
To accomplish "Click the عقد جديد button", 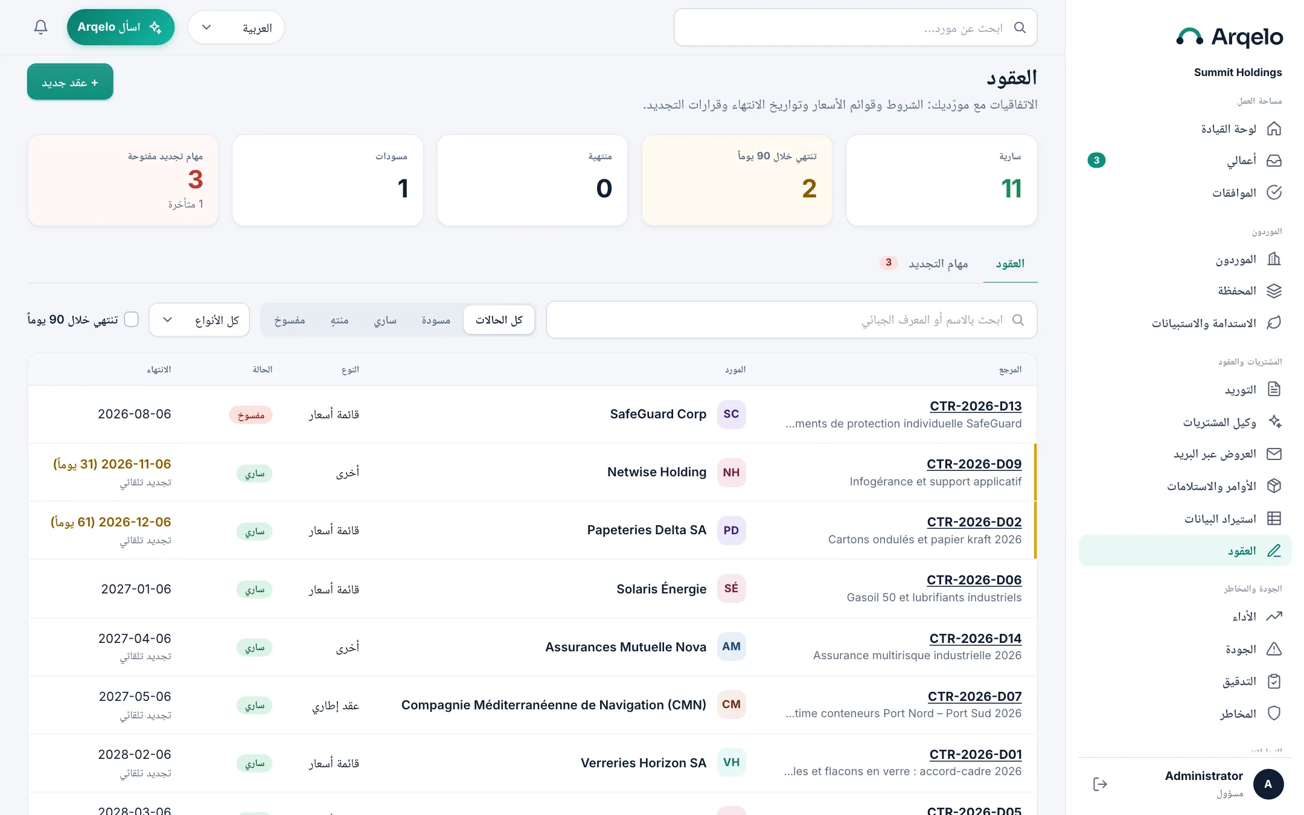I will point(70,82).
